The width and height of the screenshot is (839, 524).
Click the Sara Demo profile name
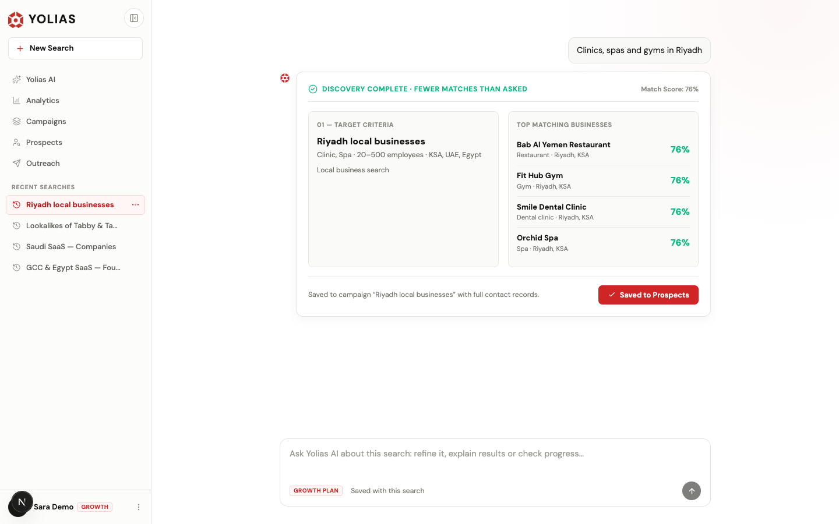[x=54, y=507]
